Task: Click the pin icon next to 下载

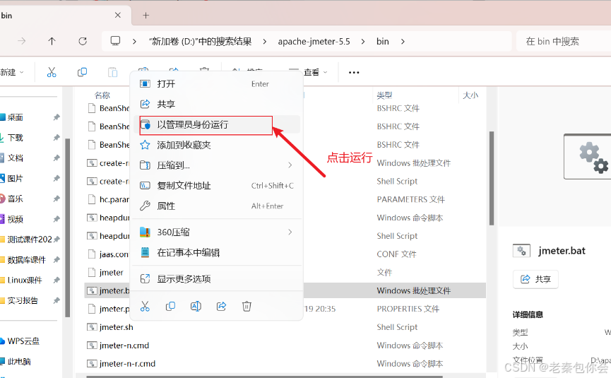Action: [57, 138]
